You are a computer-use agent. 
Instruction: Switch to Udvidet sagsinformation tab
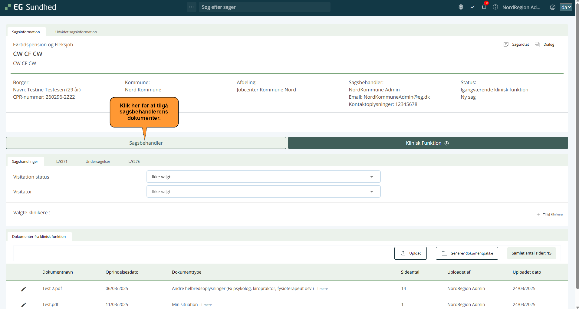pyautogui.click(x=76, y=32)
